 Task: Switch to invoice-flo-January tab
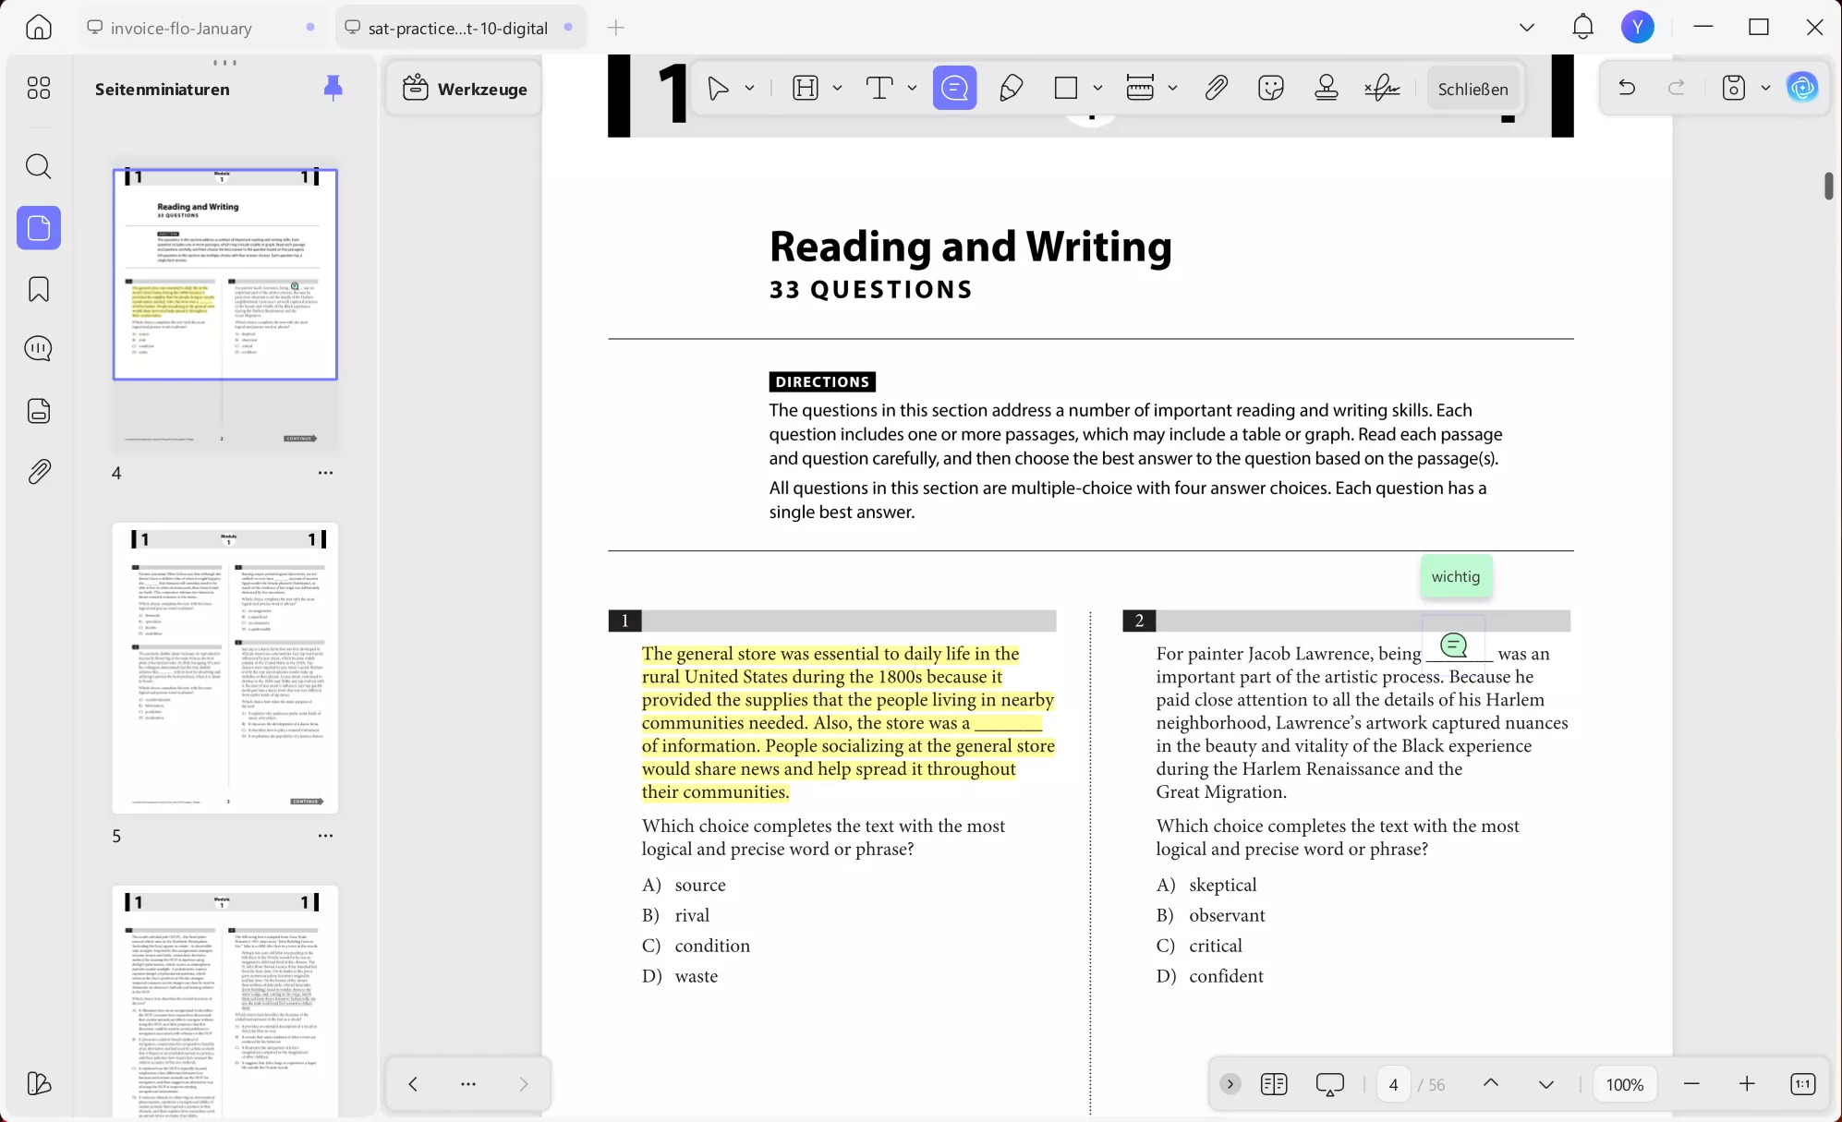pyautogui.click(x=181, y=28)
